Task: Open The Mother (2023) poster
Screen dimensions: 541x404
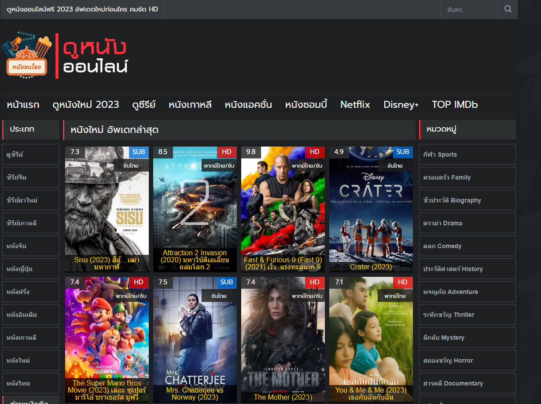Action: (x=283, y=339)
